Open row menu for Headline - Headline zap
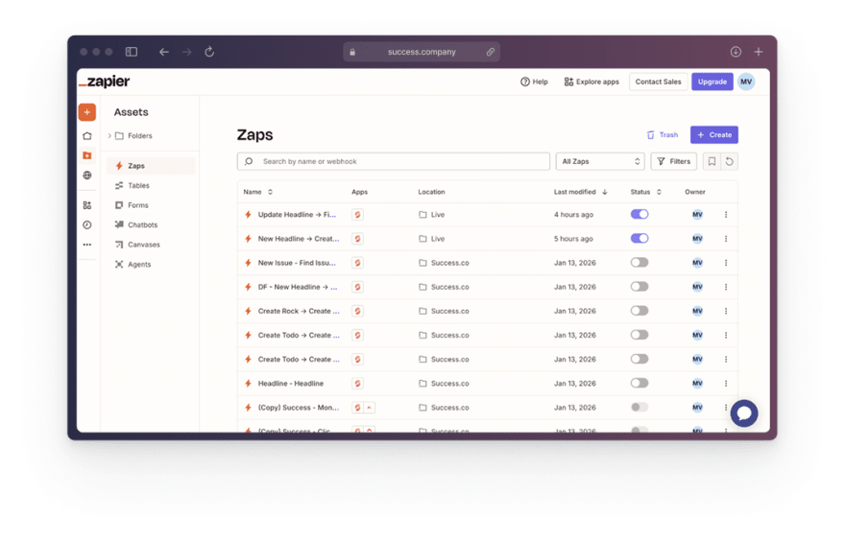The image size is (845, 540). click(x=726, y=384)
